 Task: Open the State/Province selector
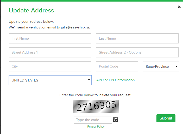pyautogui.click(x=161, y=66)
